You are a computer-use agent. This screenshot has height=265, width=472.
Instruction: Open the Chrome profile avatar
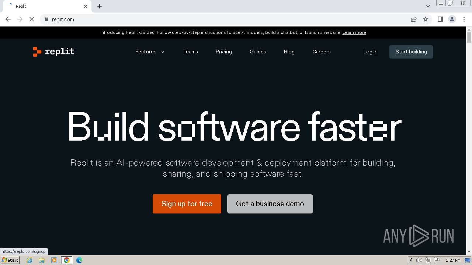point(452,19)
